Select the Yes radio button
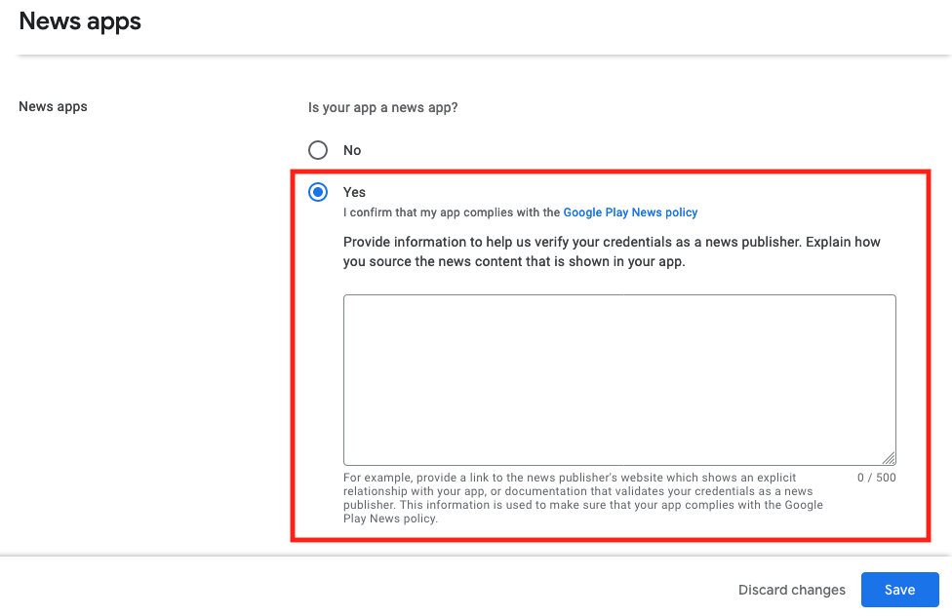The image size is (952, 616). pos(318,192)
